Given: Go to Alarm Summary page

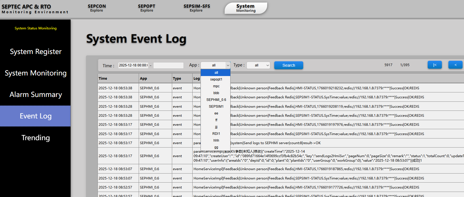Looking at the screenshot, I should tap(35, 95).
